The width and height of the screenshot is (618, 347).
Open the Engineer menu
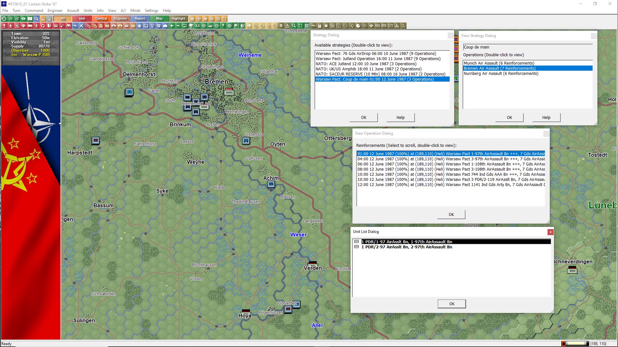(55, 11)
